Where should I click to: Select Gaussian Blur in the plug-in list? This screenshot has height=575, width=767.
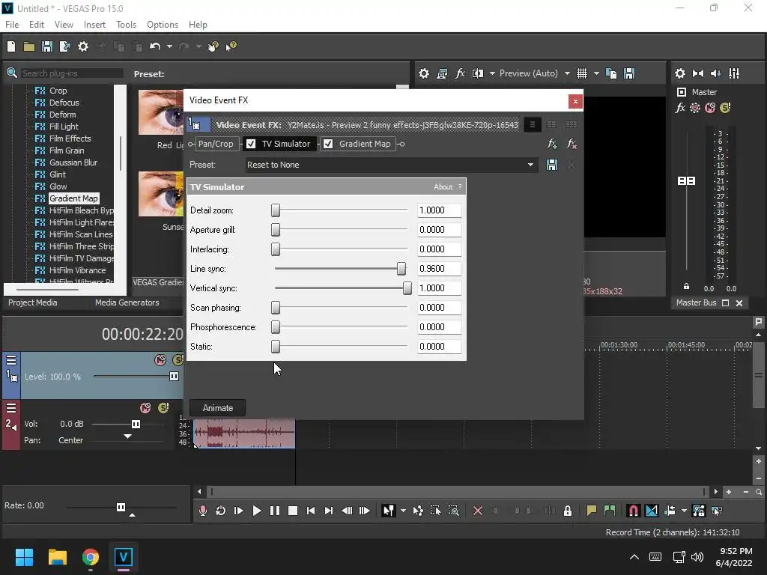(73, 162)
